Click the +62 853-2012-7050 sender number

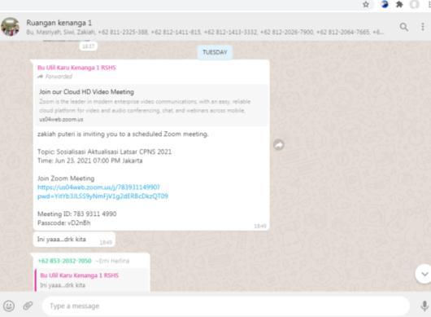click(64, 261)
